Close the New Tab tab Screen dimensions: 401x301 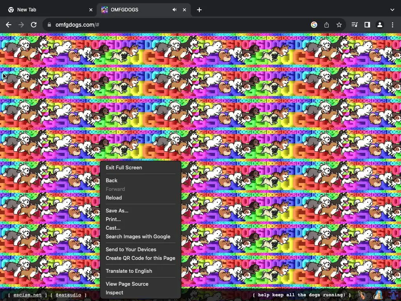pyautogui.click(x=91, y=10)
